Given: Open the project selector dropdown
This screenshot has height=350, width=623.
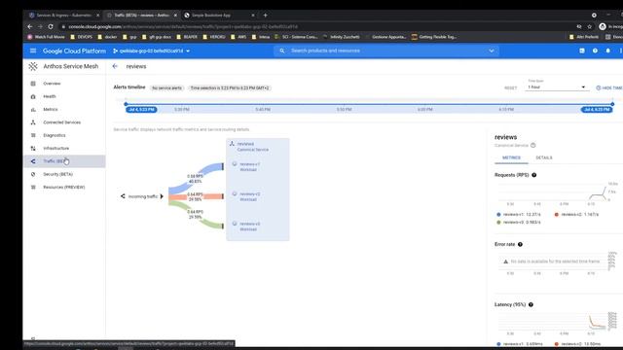Looking at the screenshot, I should (152, 51).
